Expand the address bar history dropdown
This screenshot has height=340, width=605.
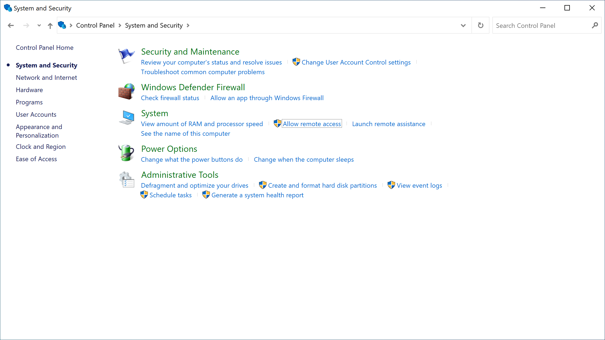click(463, 25)
